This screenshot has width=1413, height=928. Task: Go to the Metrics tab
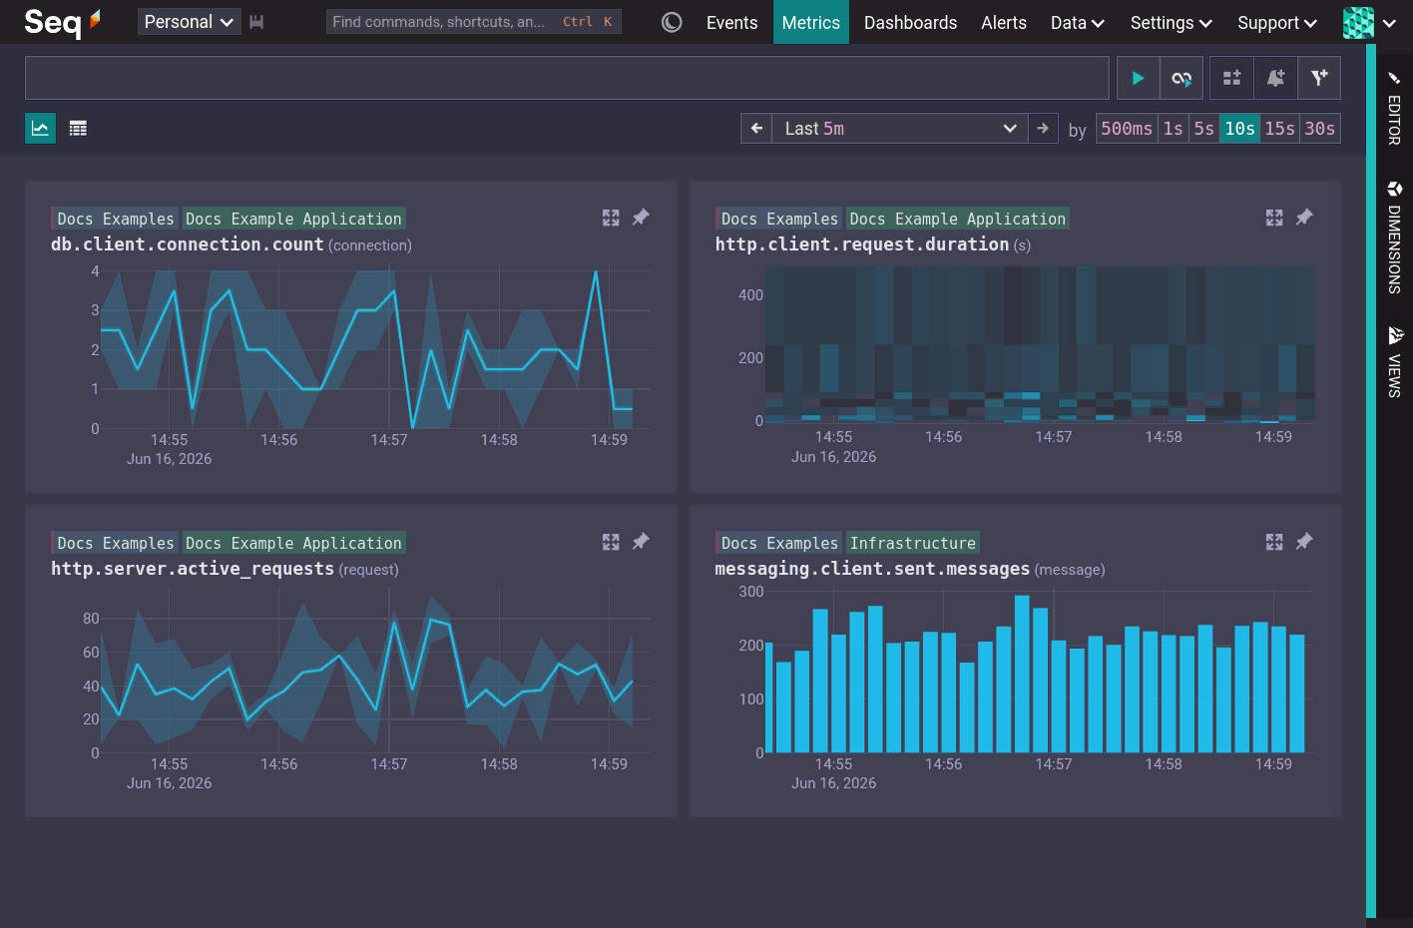(x=810, y=23)
